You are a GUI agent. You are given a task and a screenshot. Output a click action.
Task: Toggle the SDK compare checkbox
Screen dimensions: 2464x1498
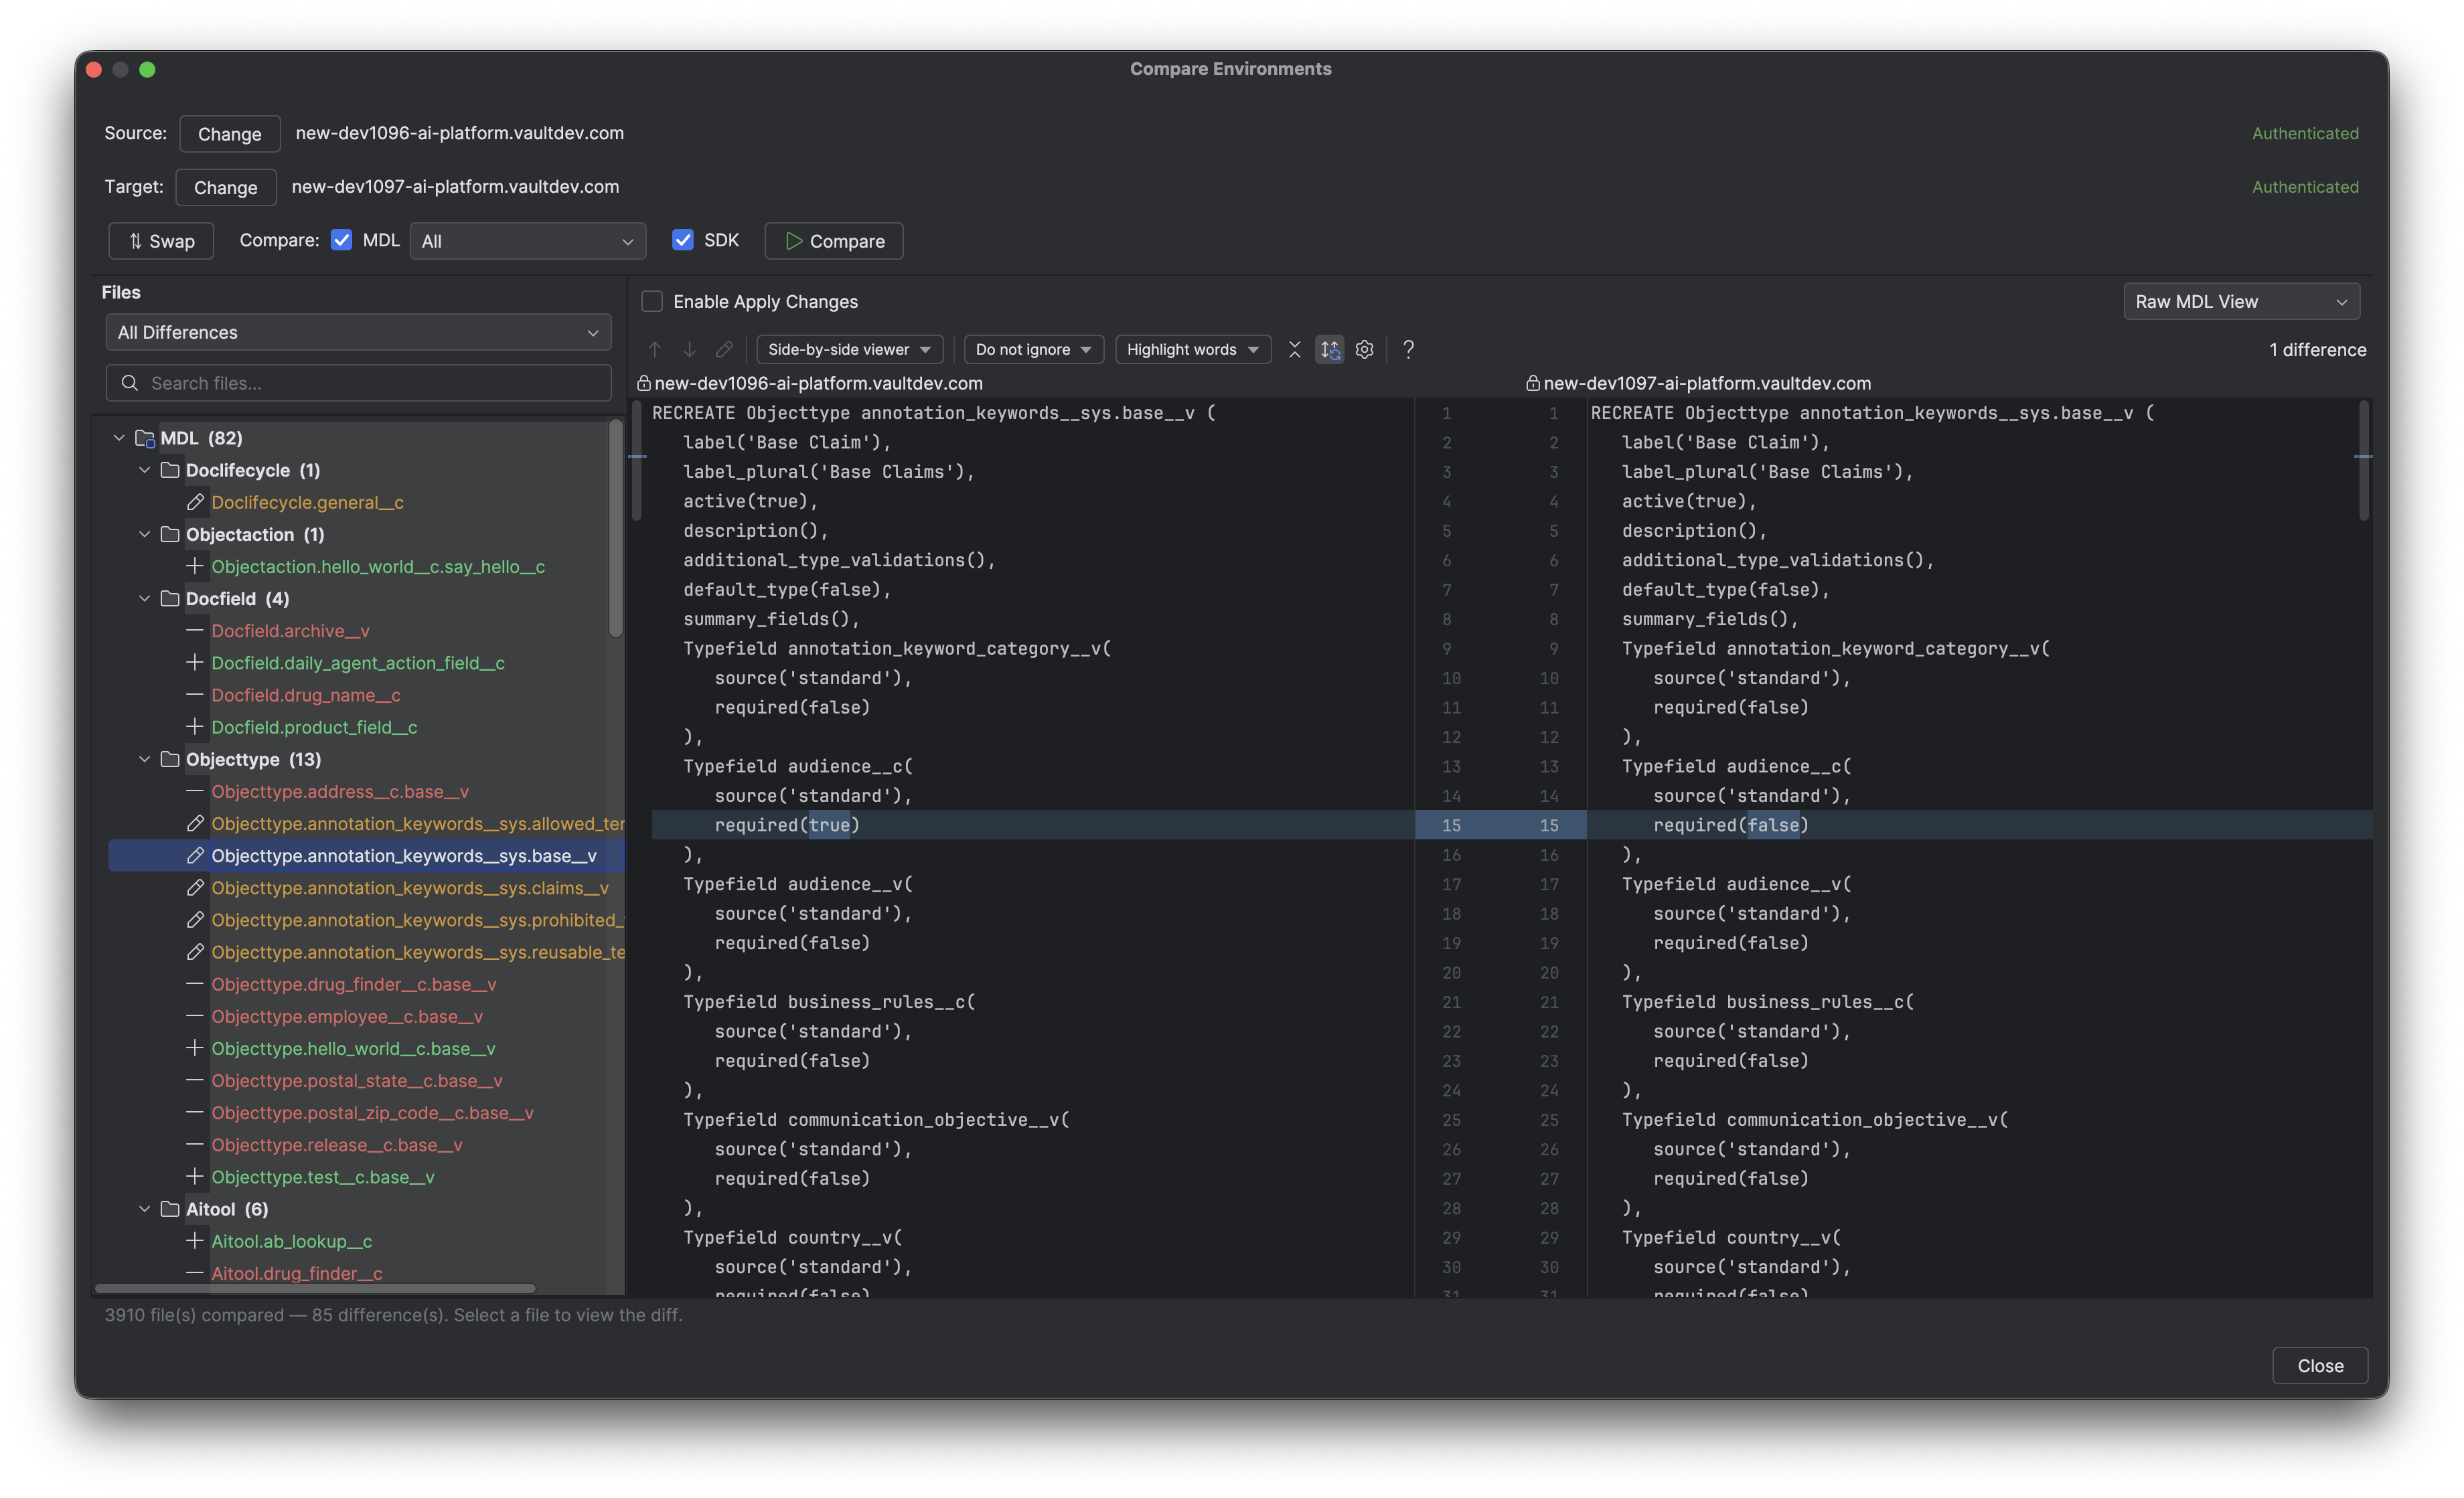coord(683,240)
